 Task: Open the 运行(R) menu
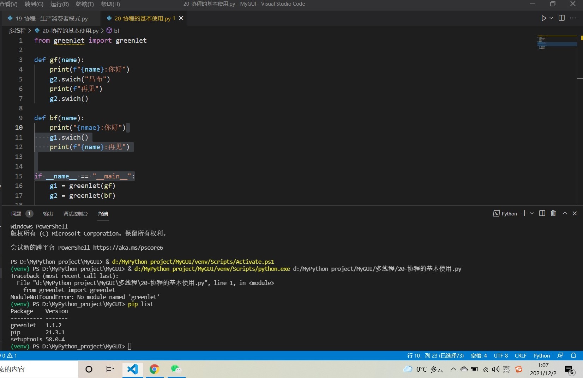coord(59,4)
